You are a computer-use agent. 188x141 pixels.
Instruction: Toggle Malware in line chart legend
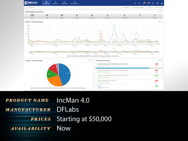pyautogui.click(x=83, y=56)
